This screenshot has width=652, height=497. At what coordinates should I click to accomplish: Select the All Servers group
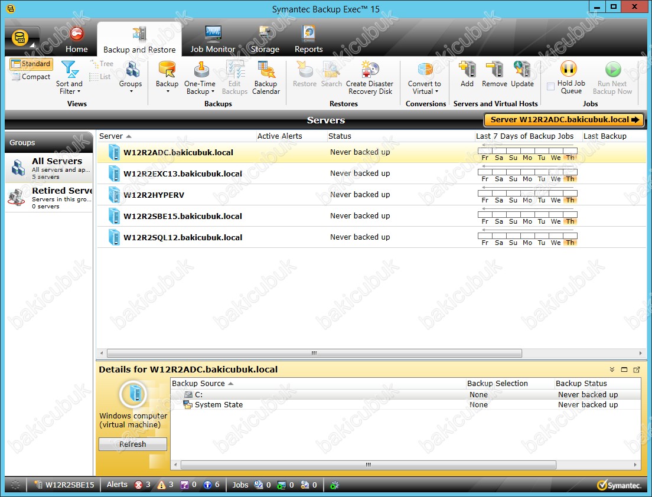pyautogui.click(x=49, y=168)
